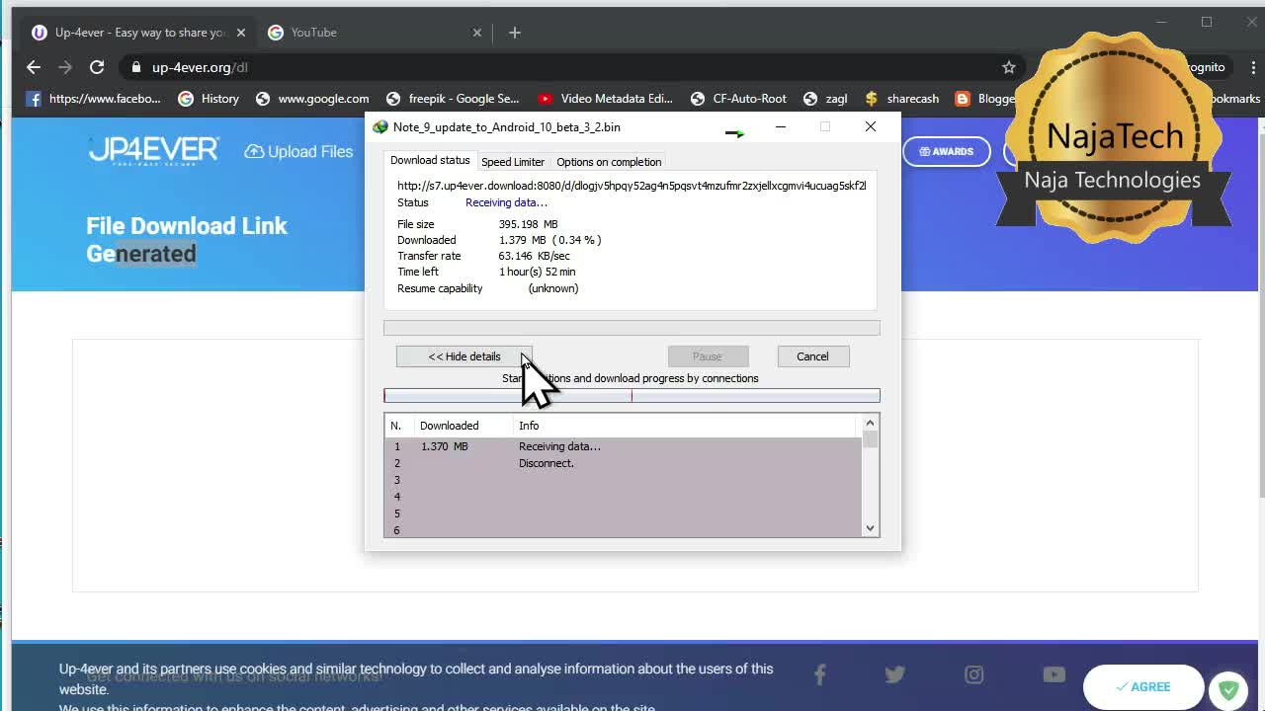Click the IDM icon in dialog title bar
This screenshot has width=1265, height=711.
[x=380, y=127]
